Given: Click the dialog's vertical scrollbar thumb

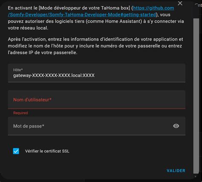Looking at the screenshot, I should [x=196, y=95].
